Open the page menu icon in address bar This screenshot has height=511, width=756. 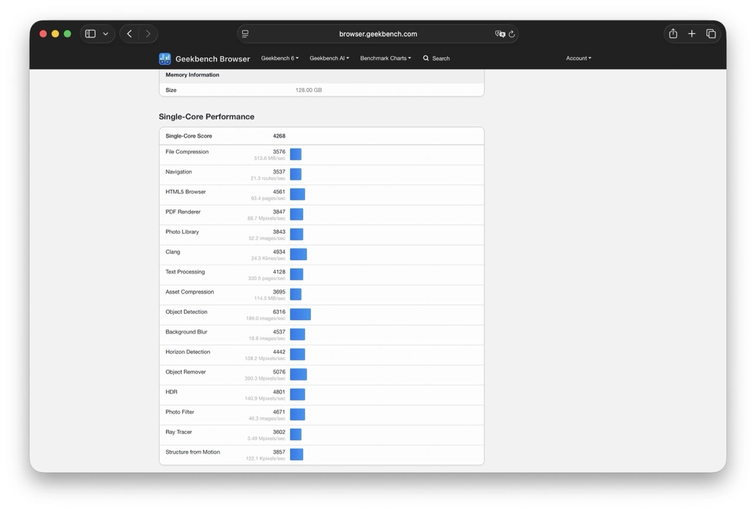[x=245, y=34]
